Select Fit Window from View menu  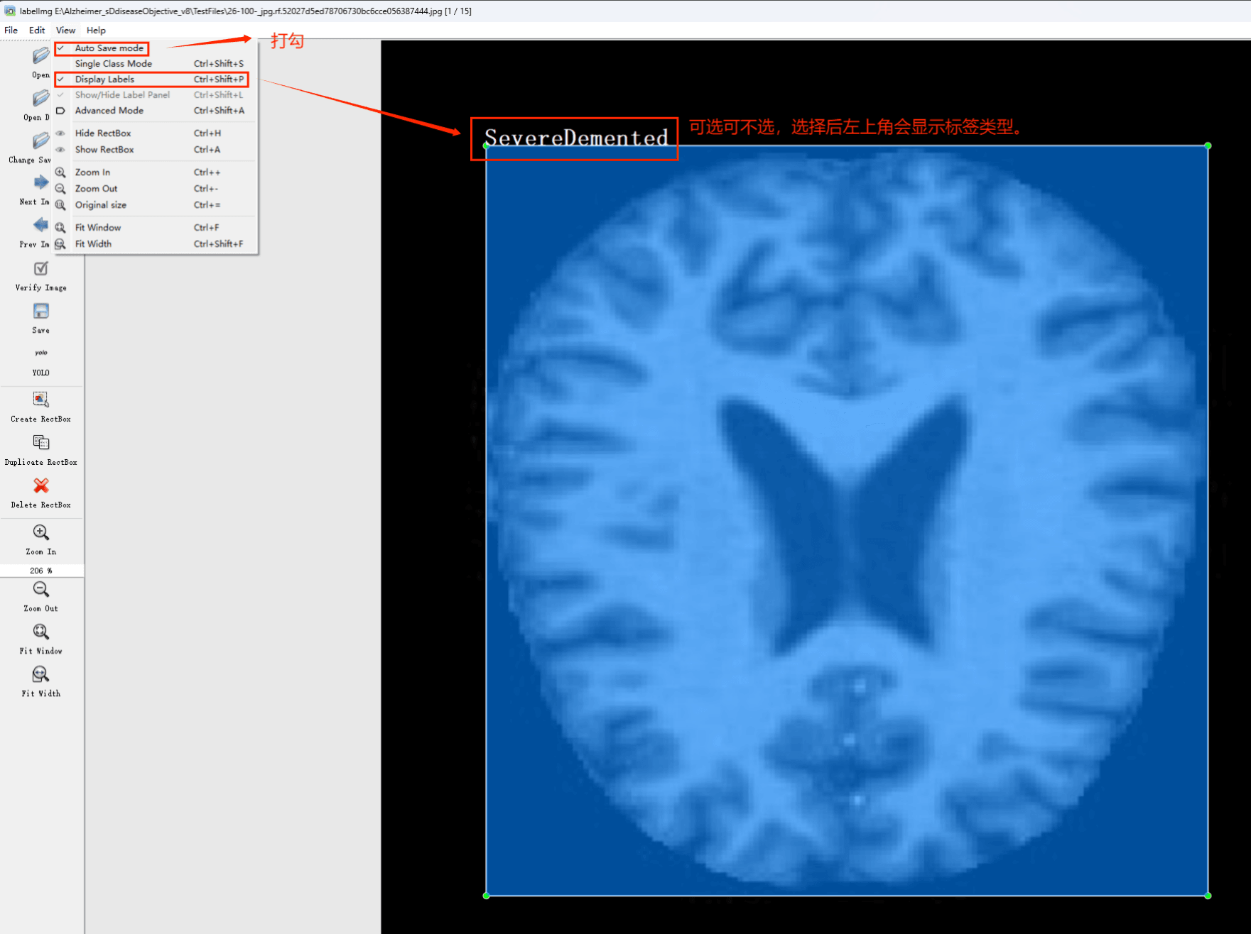(155, 228)
